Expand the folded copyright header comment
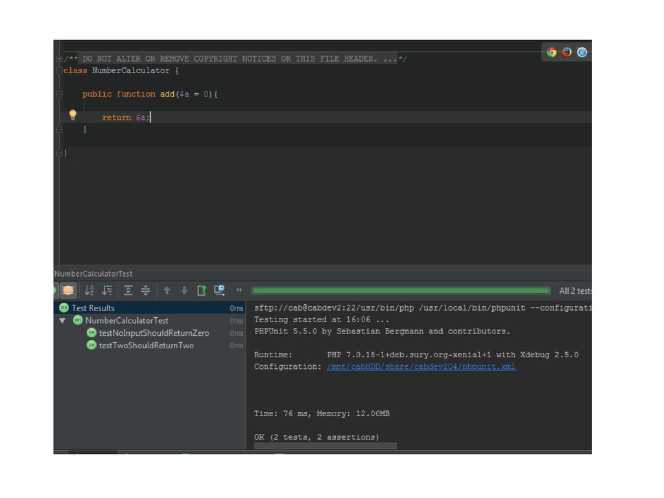The height and width of the screenshot is (498, 664). pyautogui.click(x=59, y=59)
